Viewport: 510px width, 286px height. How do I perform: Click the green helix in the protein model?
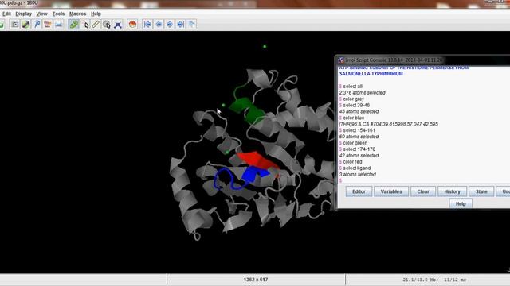(248, 110)
